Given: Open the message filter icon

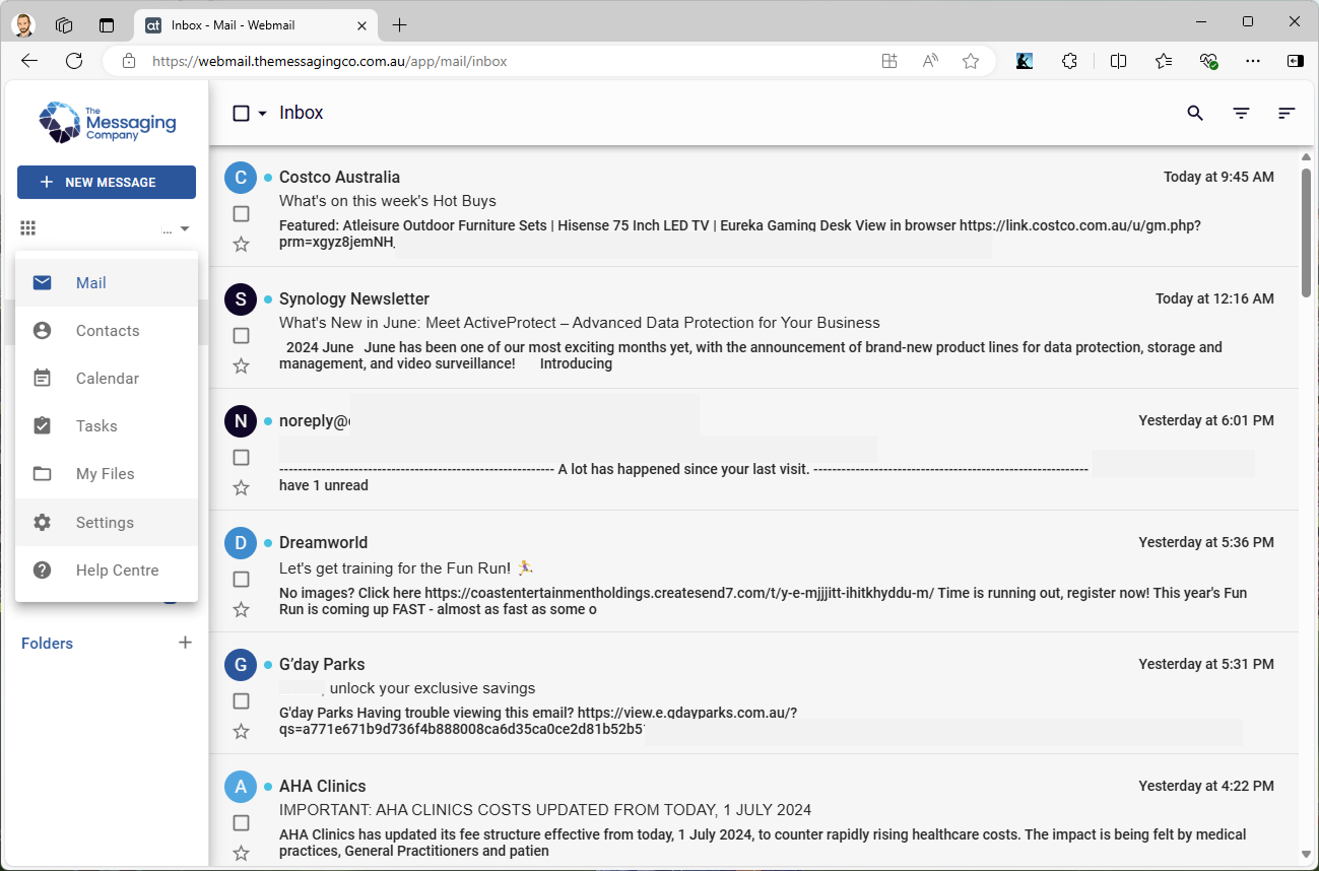Looking at the screenshot, I should click(1241, 113).
